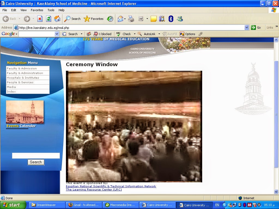Click the Google toolbar Search button
279x209 pixels.
(x=70, y=34)
